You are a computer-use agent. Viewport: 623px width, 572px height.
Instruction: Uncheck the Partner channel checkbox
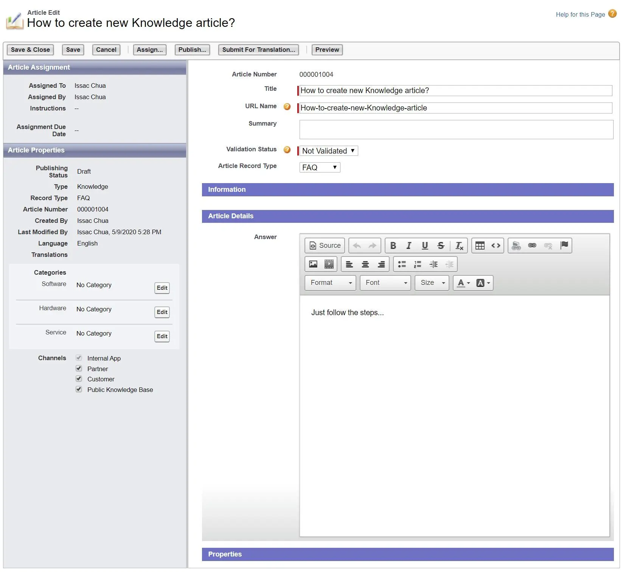79,368
